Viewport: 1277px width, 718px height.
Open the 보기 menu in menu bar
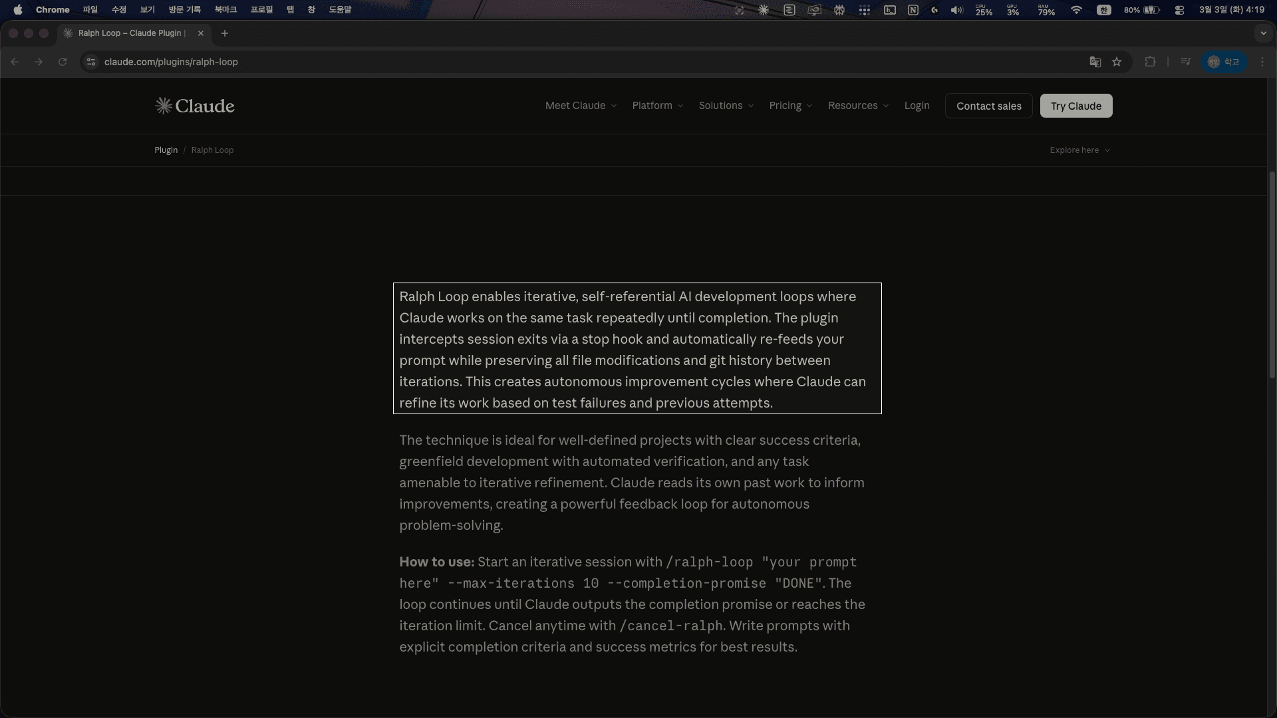[148, 10]
